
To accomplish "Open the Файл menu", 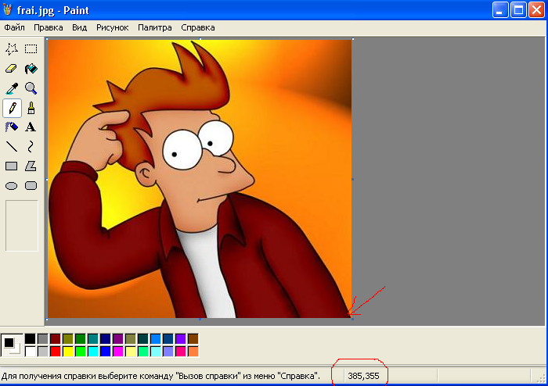I will pyautogui.click(x=14, y=27).
